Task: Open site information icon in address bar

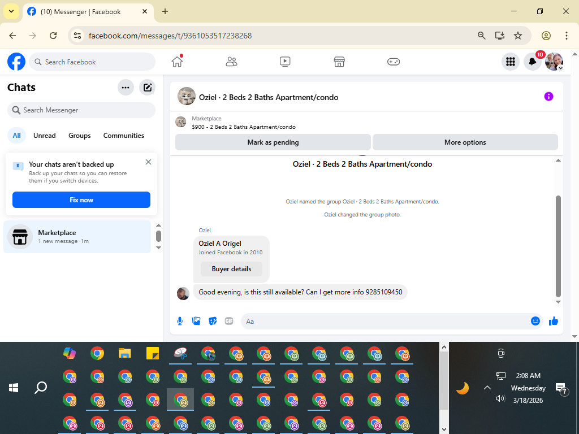Action: pos(77,36)
